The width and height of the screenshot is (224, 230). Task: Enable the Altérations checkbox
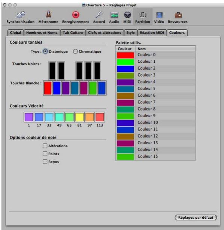point(45,146)
